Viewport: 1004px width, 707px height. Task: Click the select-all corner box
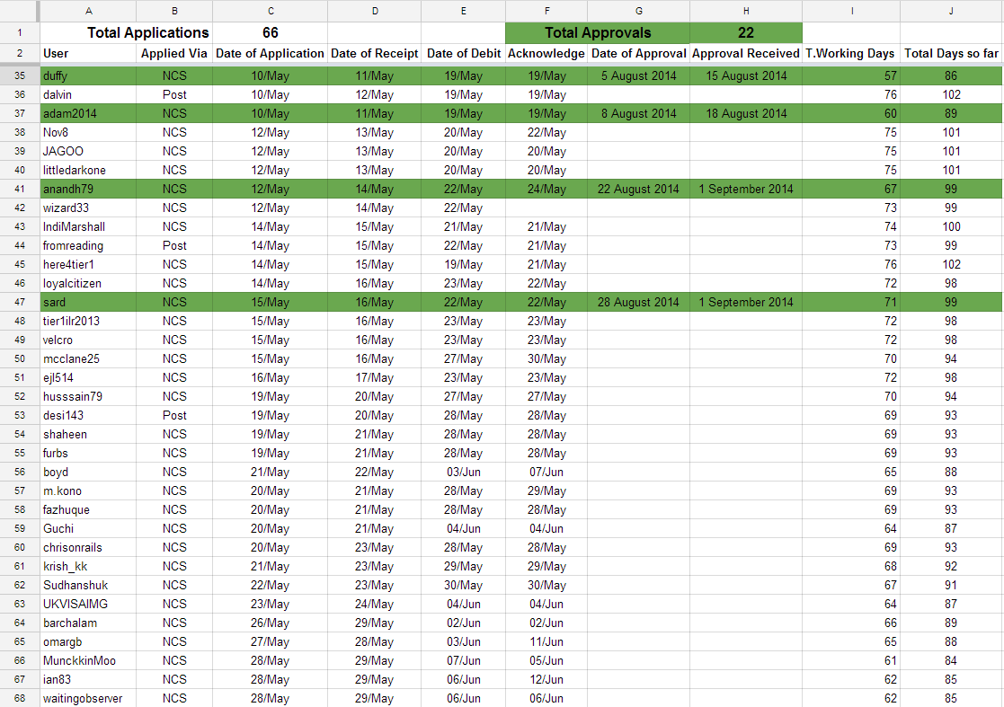pyautogui.click(x=20, y=11)
